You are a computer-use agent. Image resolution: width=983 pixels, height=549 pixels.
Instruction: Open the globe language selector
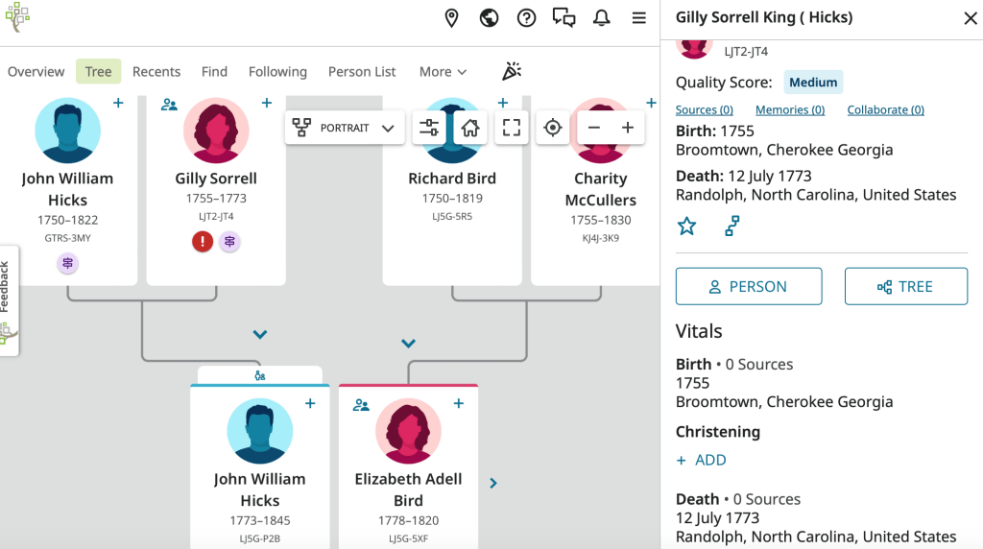[490, 18]
